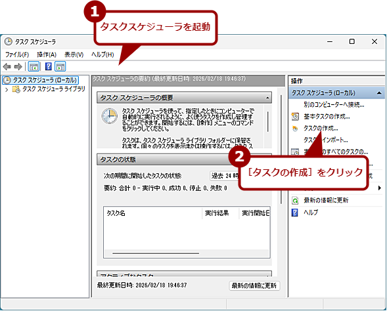Collapse the タスク スケジューラの概要 section
Image resolution: width=387 pixels, height=311 pixels.
pos(267,98)
